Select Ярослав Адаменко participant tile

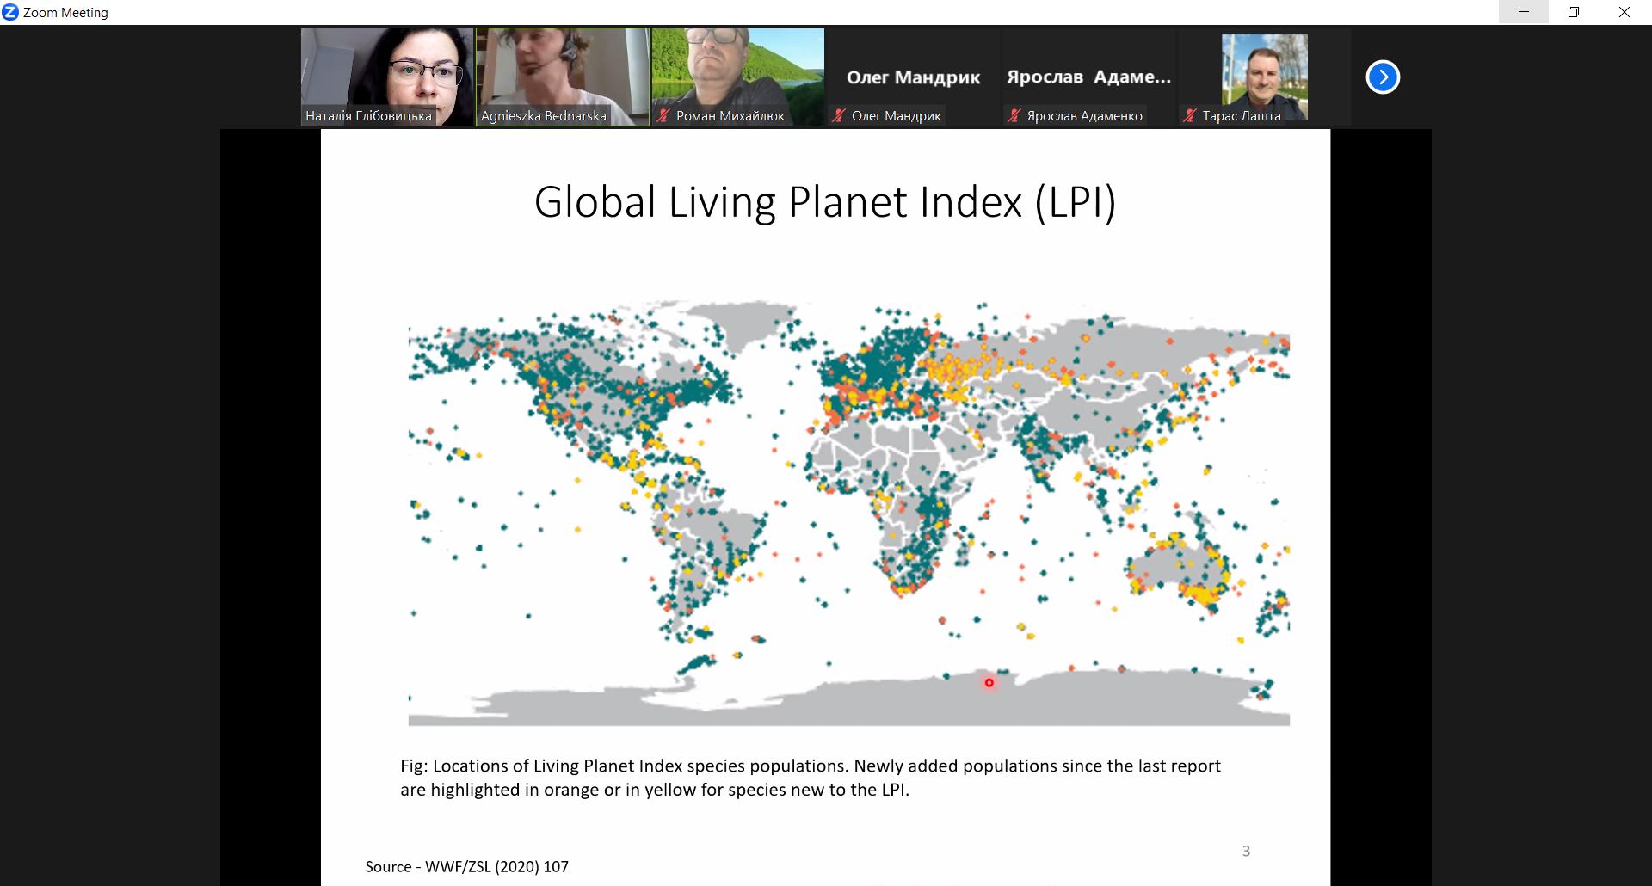coord(1089,77)
